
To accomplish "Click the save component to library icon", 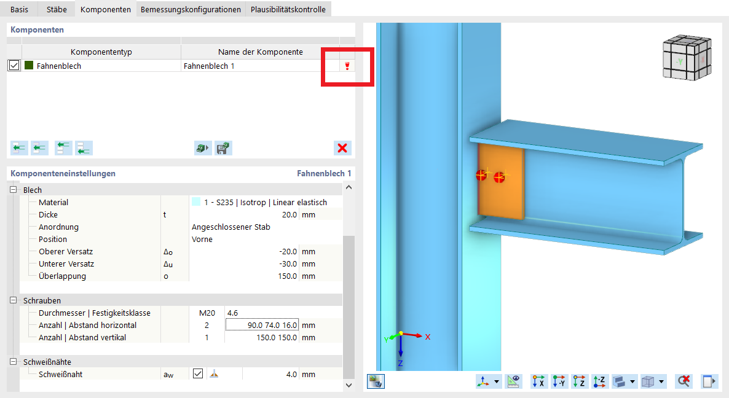I will coord(223,148).
